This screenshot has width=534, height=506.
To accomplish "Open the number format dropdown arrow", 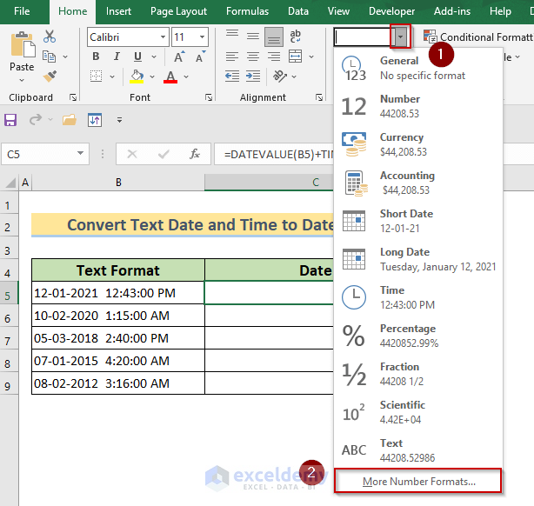I will (400, 37).
